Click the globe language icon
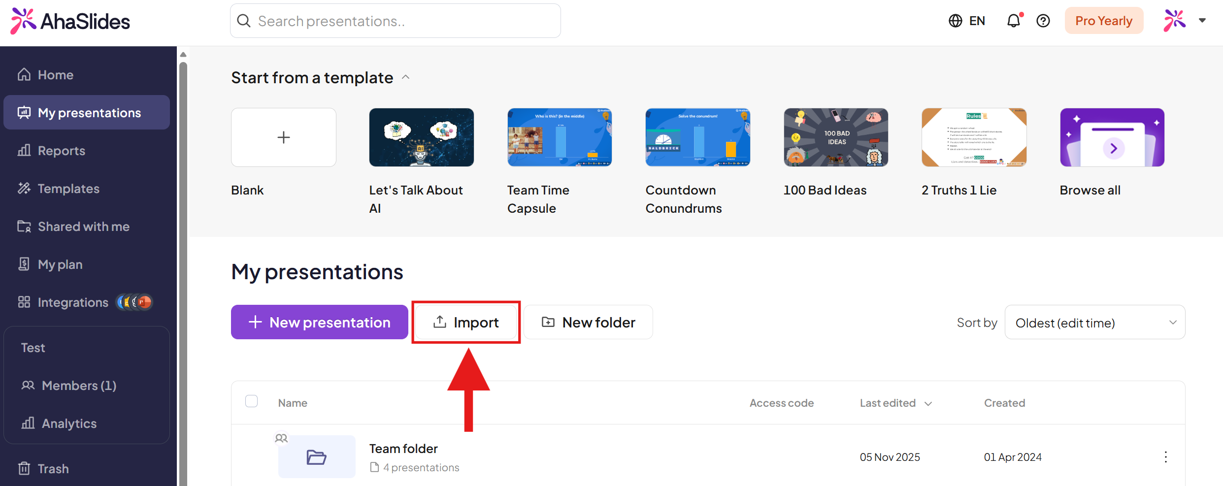This screenshot has width=1223, height=486. point(955,21)
